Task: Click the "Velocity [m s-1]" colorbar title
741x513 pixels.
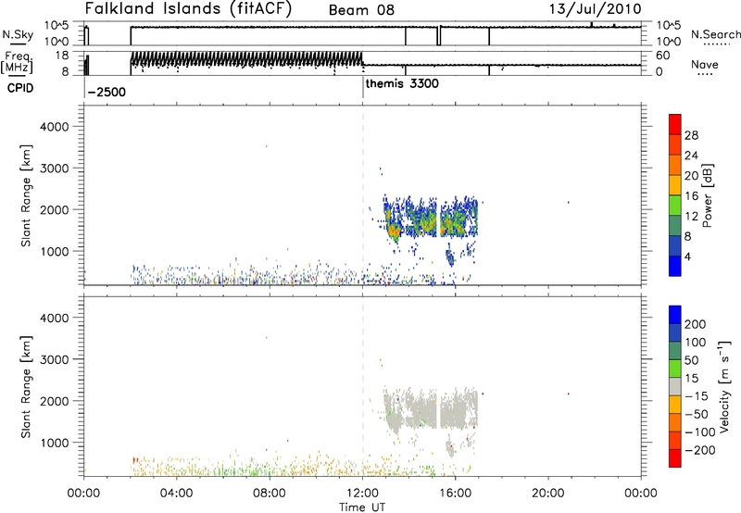Action: (724, 386)
